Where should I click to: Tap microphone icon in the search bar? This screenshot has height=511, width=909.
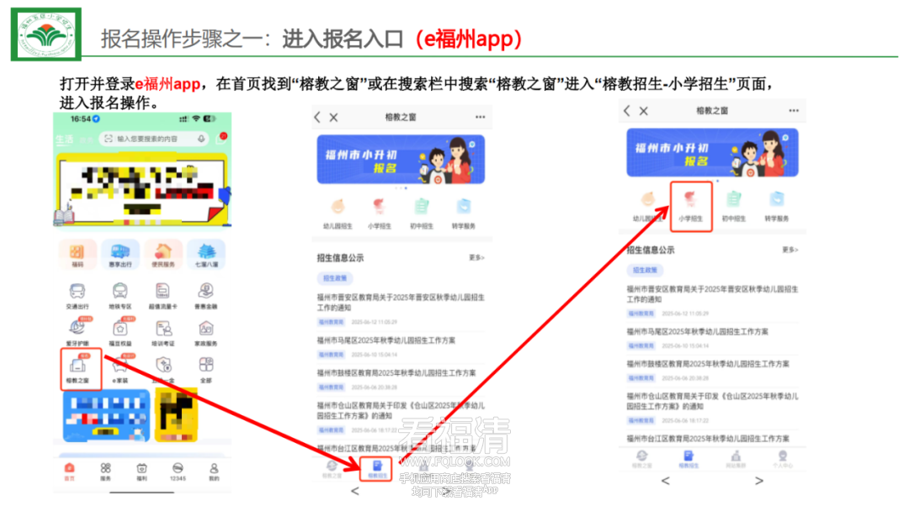pyautogui.click(x=199, y=138)
